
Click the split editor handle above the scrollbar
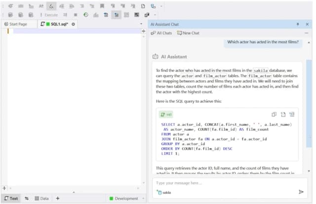[x=144, y=31]
